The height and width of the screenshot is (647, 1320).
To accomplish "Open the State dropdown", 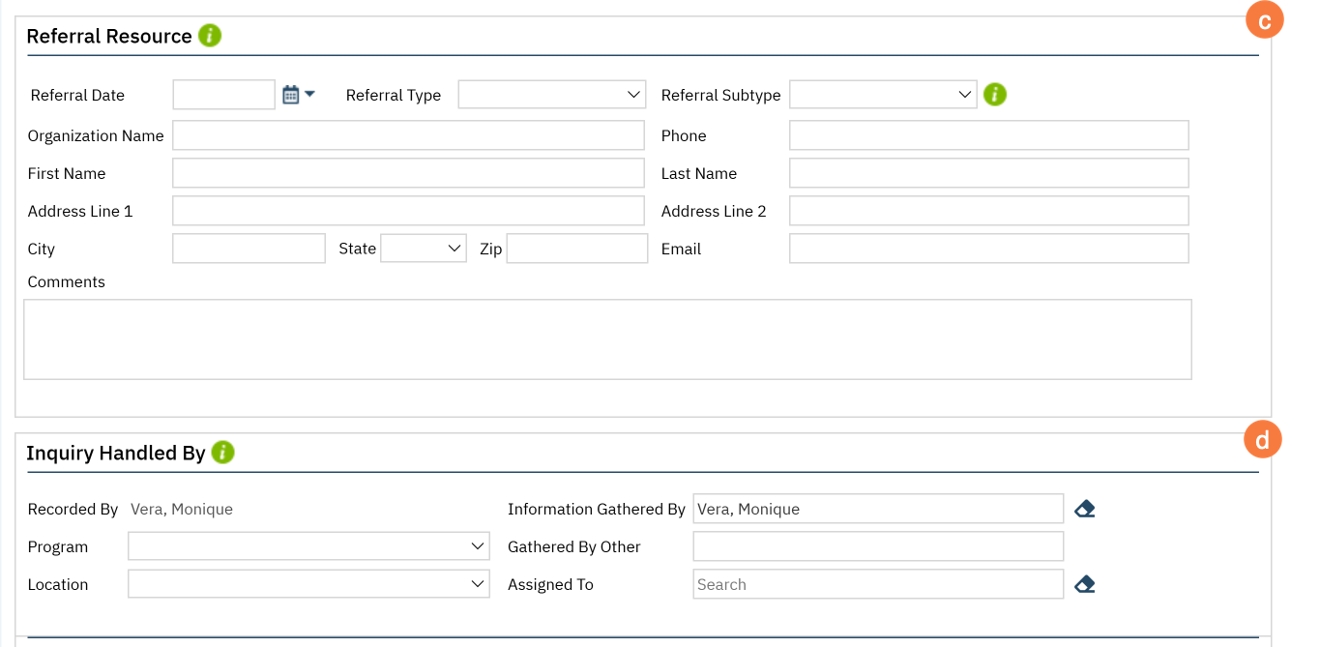I will tap(424, 249).
